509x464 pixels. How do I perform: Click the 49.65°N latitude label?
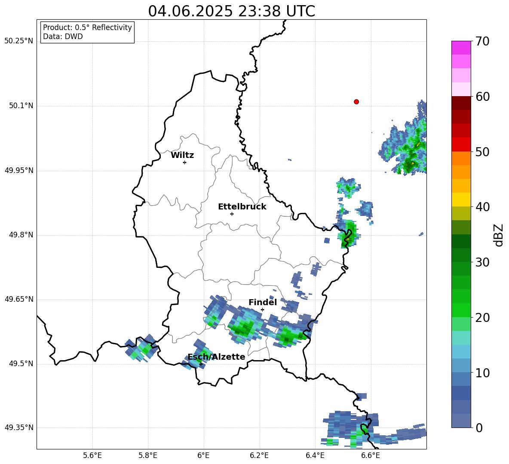(19, 299)
